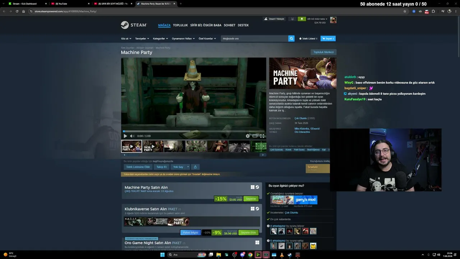Screen dimensions: 460x259
Task: Open trailer settings gear icon
Action: pyautogui.click(x=248, y=136)
